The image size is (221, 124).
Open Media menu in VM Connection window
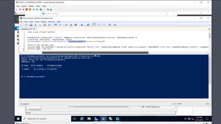coord(31,6)
